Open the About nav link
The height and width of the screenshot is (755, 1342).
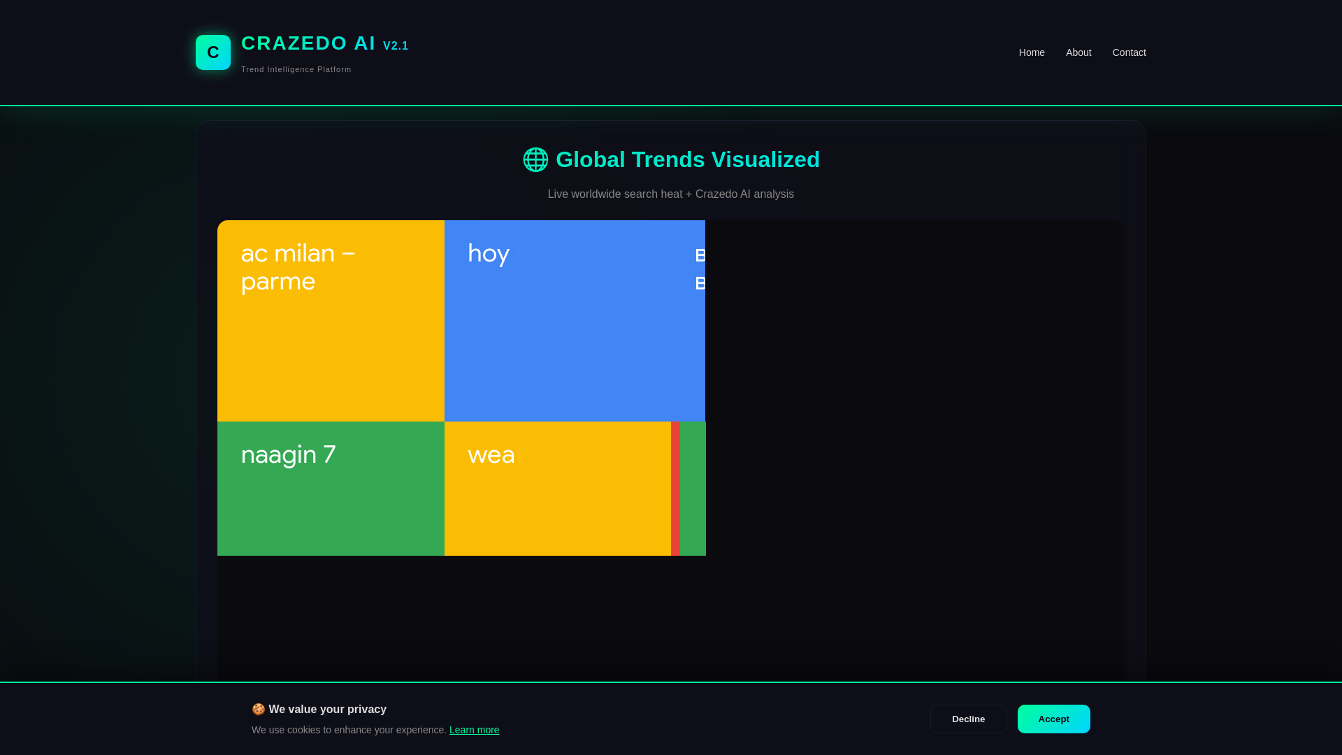point(1078,52)
